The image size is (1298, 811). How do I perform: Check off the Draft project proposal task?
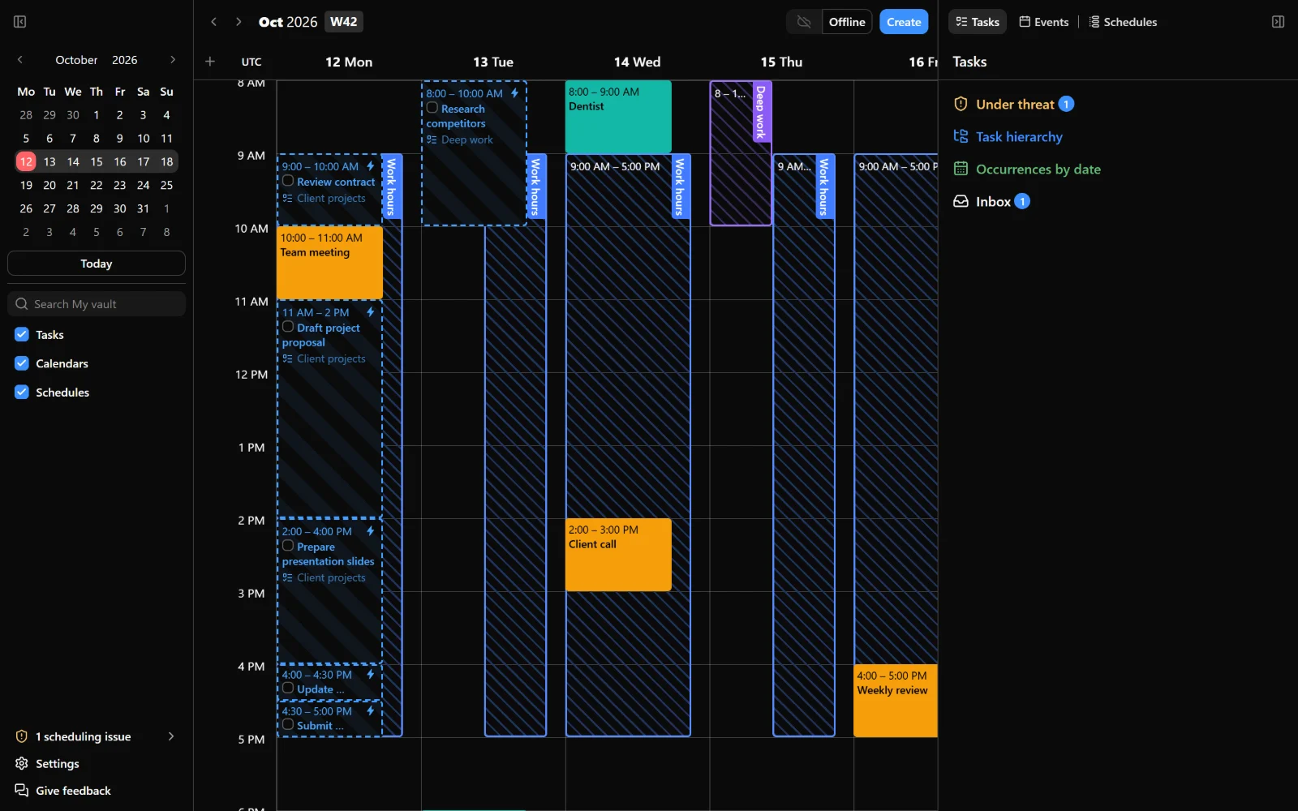click(x=288, y=327)
